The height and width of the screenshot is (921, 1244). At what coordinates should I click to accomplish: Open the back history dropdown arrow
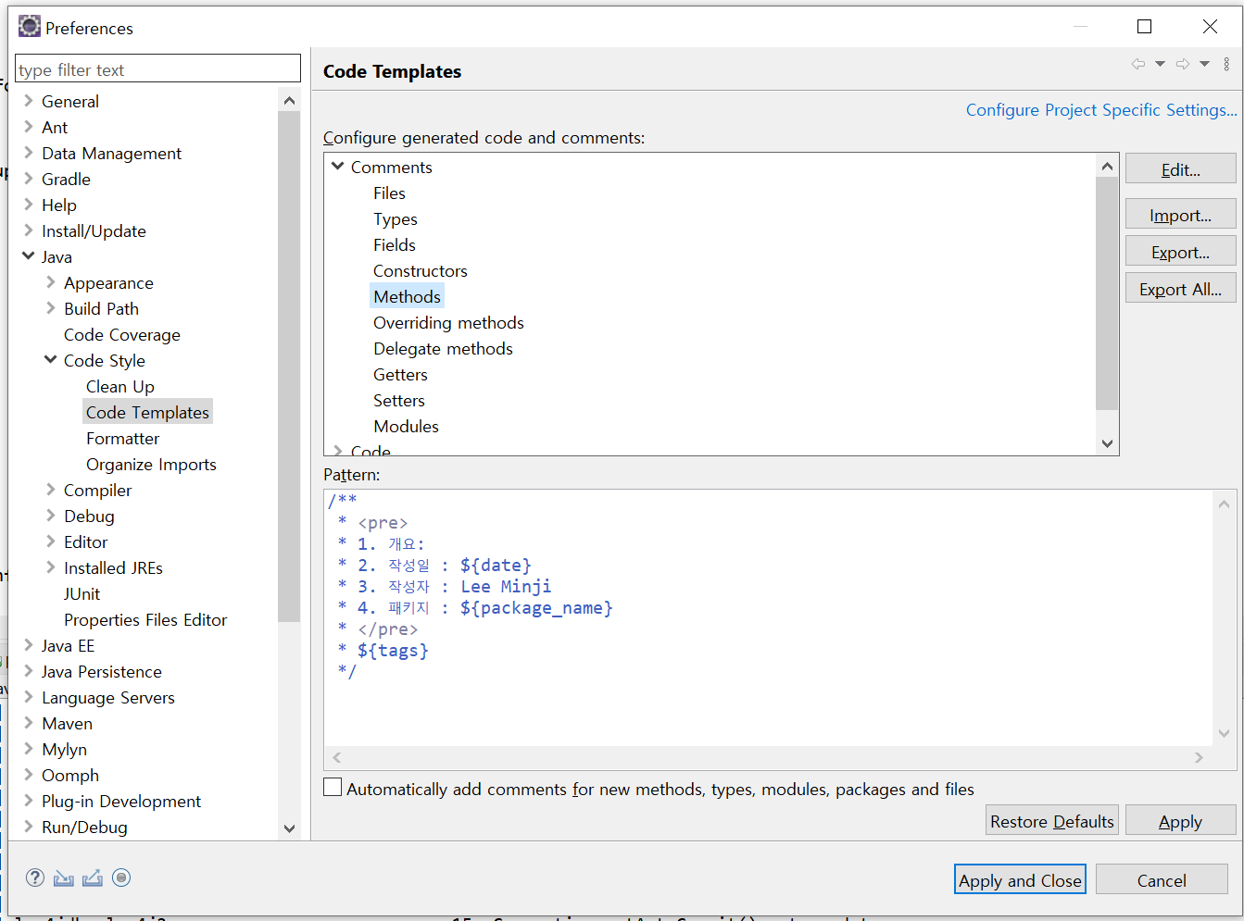click(1160, 64)
